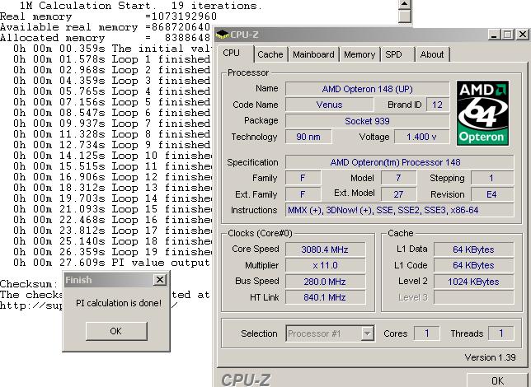
Task: Go to the SPD tab
Action: point(394,54)
